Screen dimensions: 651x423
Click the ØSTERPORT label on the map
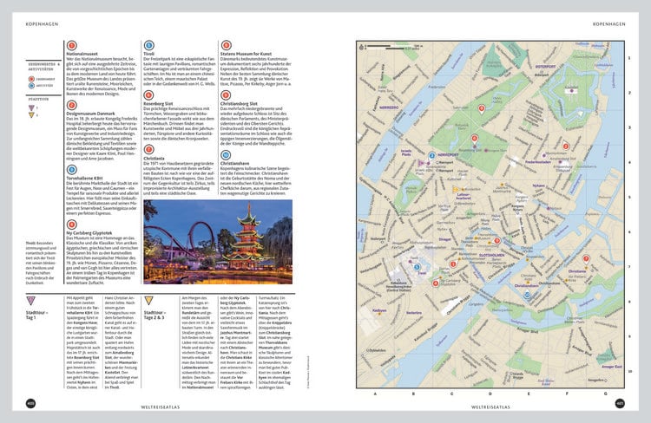click(546, 67)
